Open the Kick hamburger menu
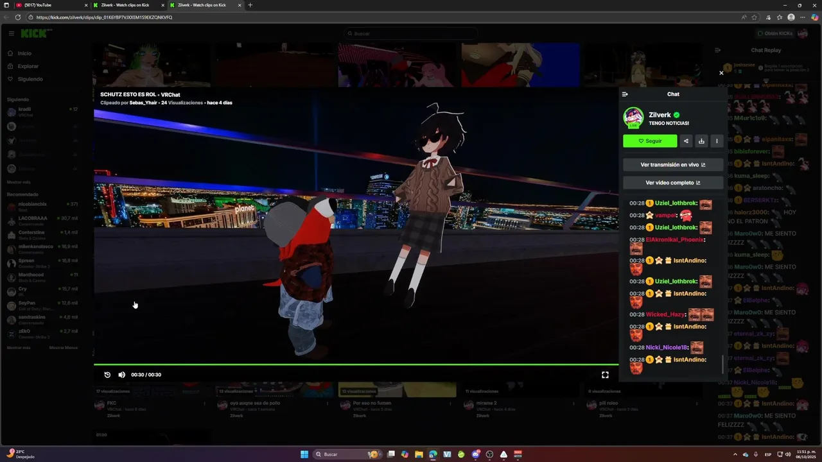Viewport: 822px width, 462px height. 11,33
